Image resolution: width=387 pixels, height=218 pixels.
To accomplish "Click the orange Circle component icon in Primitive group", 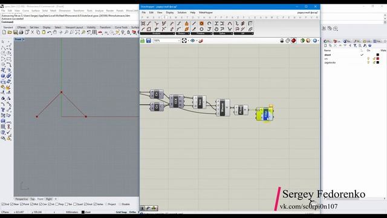I will coord(201,24).
